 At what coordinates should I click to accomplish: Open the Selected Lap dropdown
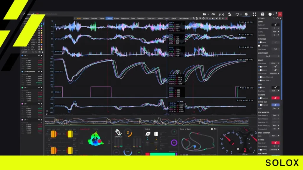269,56
